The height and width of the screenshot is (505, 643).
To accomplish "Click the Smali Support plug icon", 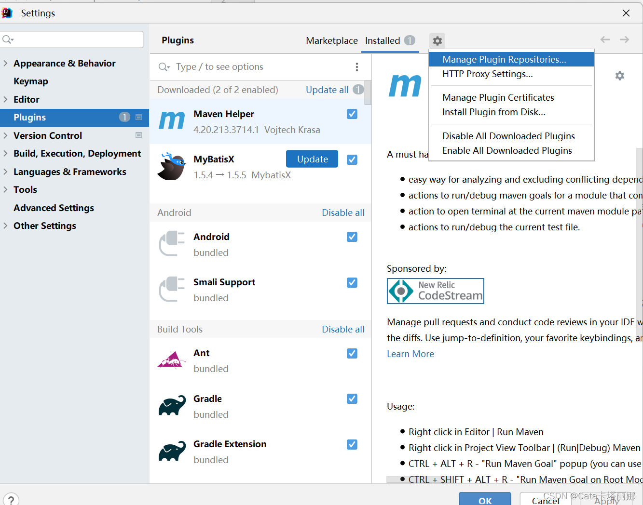I will (172, 289).
